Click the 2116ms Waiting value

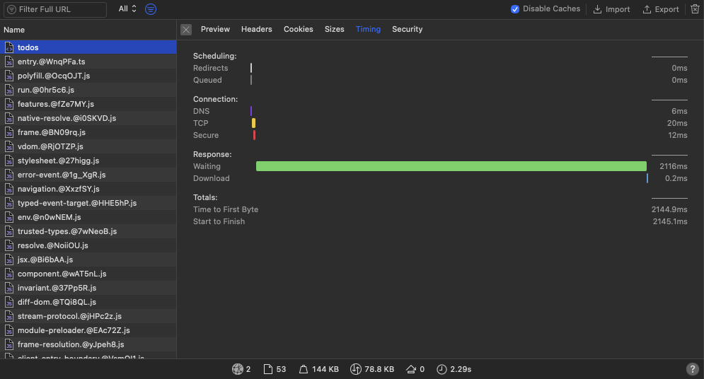tap(673, 166)
